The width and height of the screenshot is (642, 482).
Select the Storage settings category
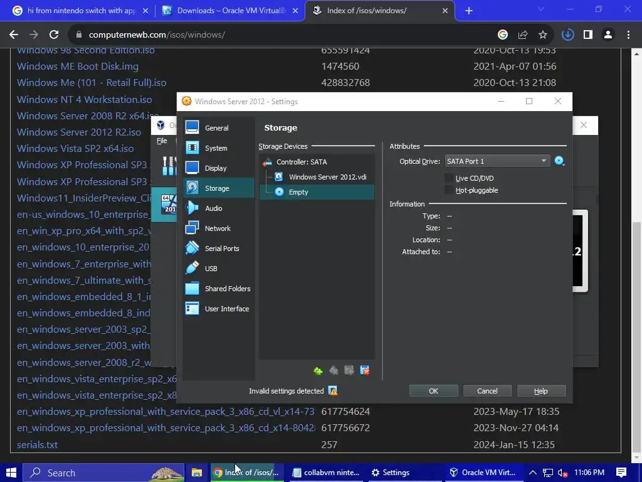pos(218,188)
